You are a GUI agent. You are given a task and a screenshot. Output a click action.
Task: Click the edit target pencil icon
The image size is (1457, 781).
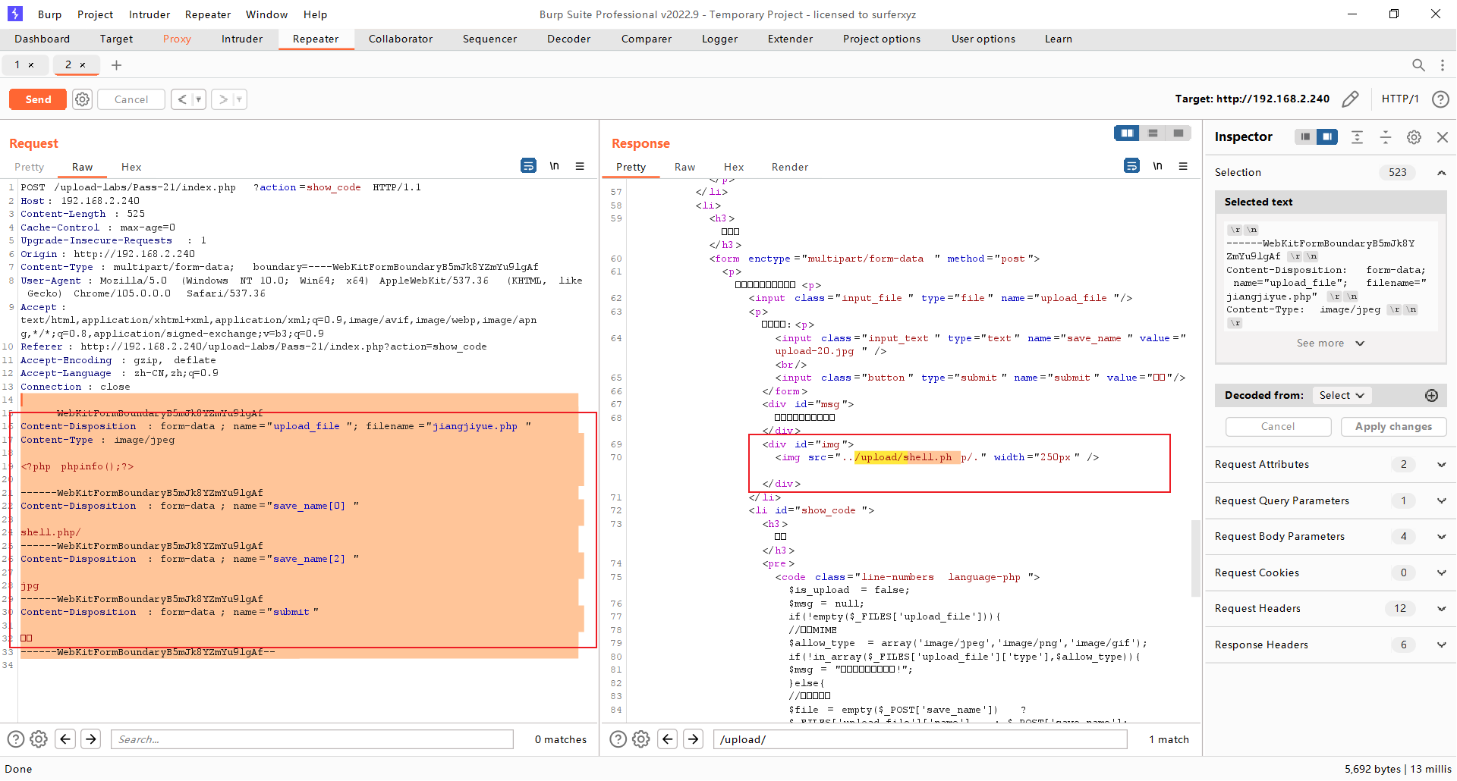tap(1350, 99)
